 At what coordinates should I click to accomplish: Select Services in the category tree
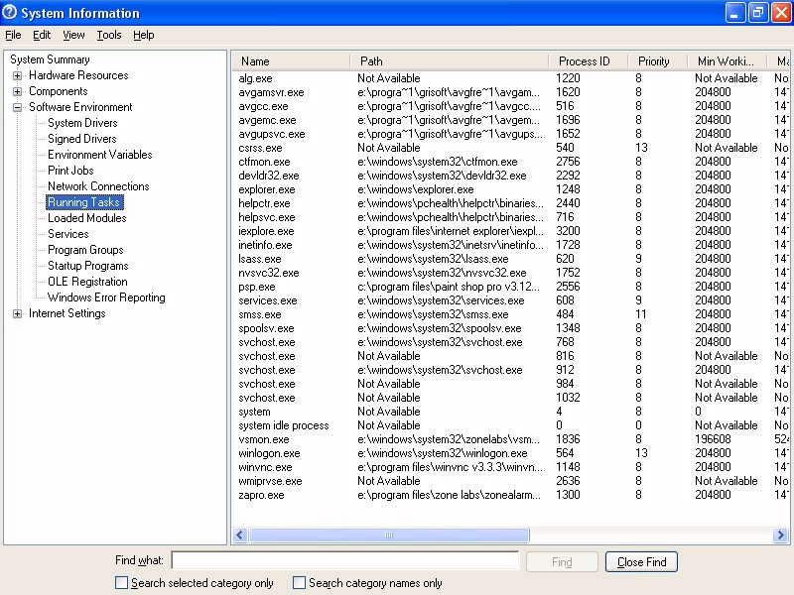click(x=67, y=234)
